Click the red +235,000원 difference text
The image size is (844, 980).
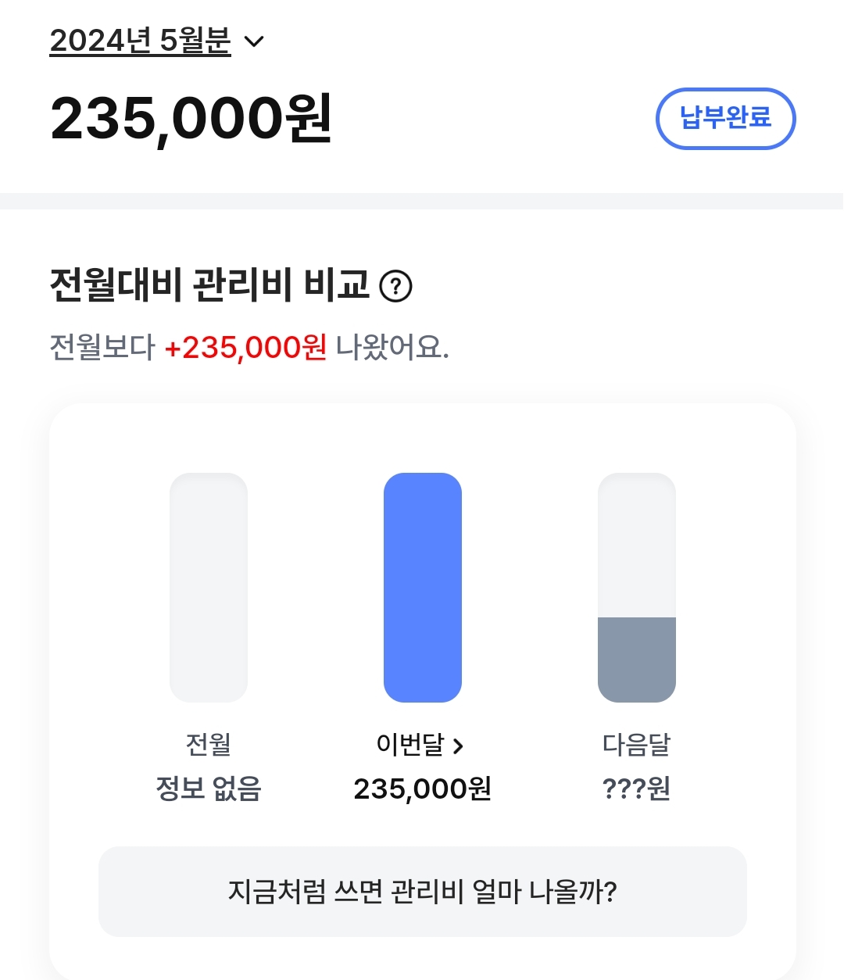click(x=245, y=347)
